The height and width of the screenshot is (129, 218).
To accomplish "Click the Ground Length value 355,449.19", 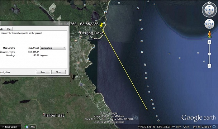I will [x=34, y=52].
